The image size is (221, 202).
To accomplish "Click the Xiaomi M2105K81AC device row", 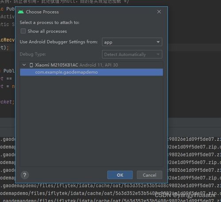I will 91,65.
